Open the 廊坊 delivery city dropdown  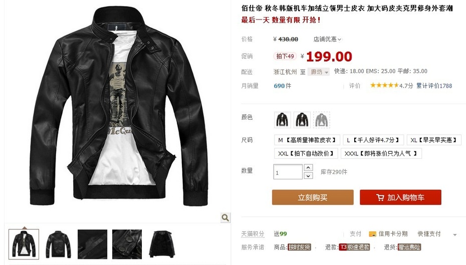pos(319,72)
